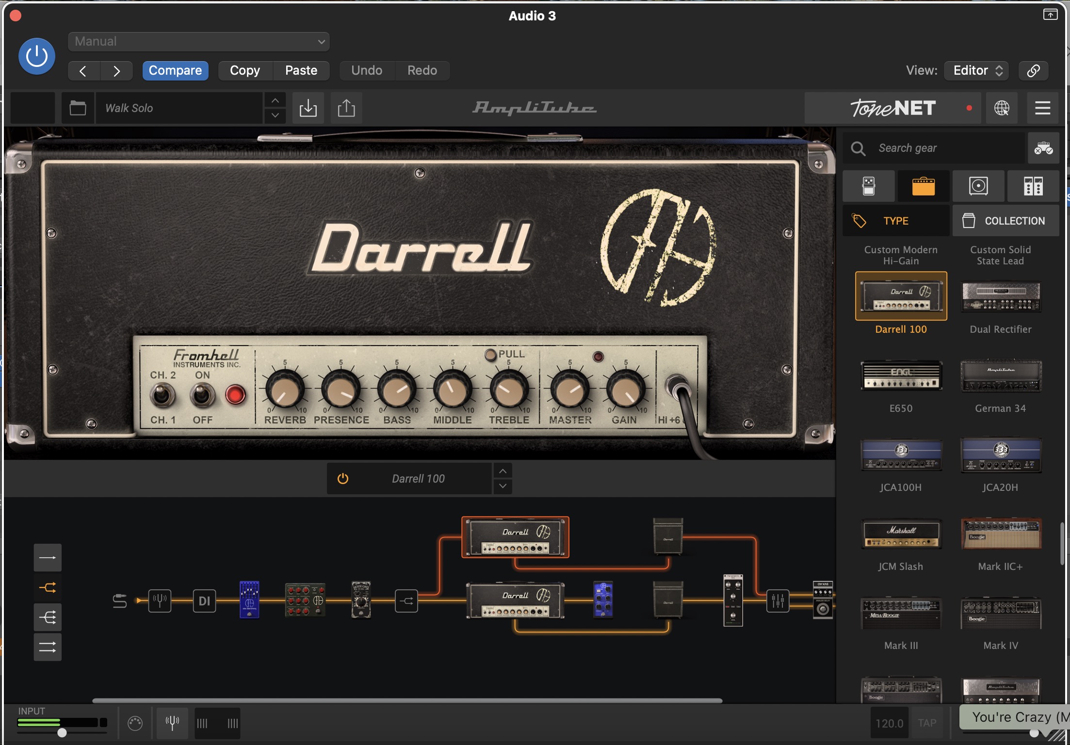Select the blue pedal after lower amp
The image size is (1070, 745).
pos(603,599)
